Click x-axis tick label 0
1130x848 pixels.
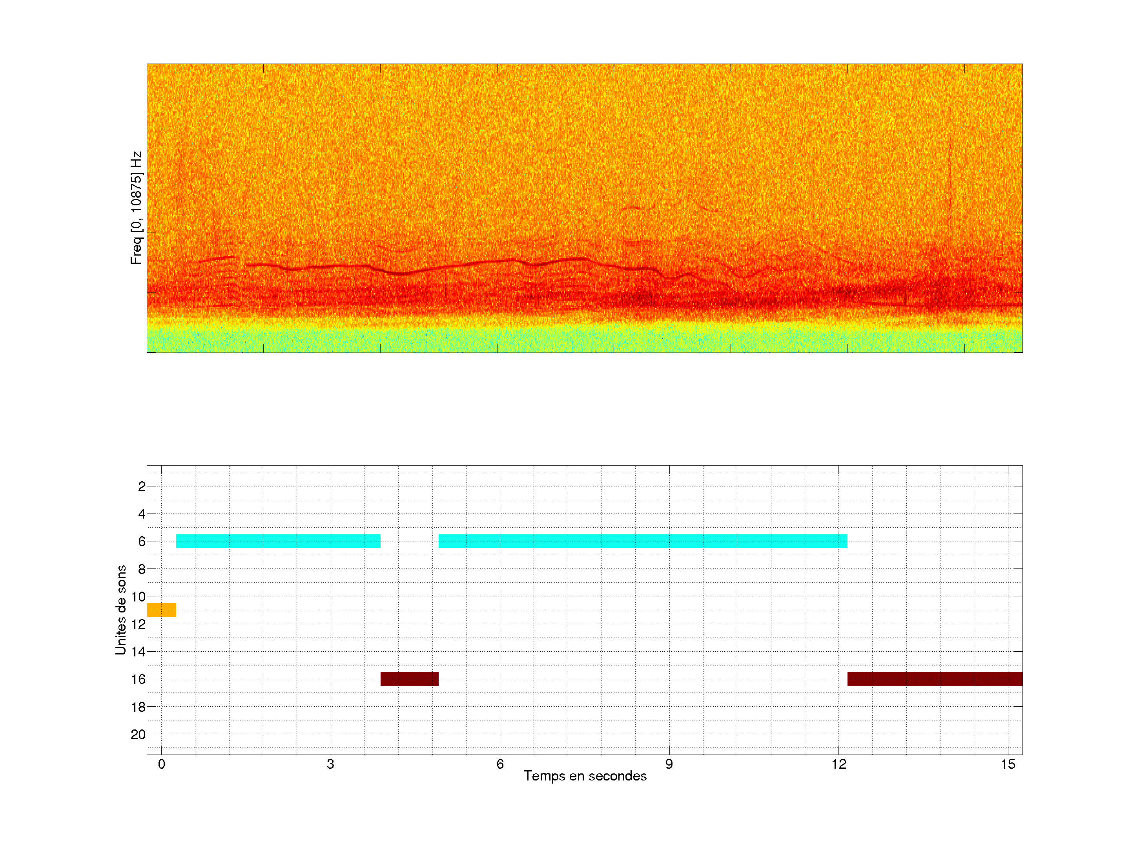(x=161, y=764)
